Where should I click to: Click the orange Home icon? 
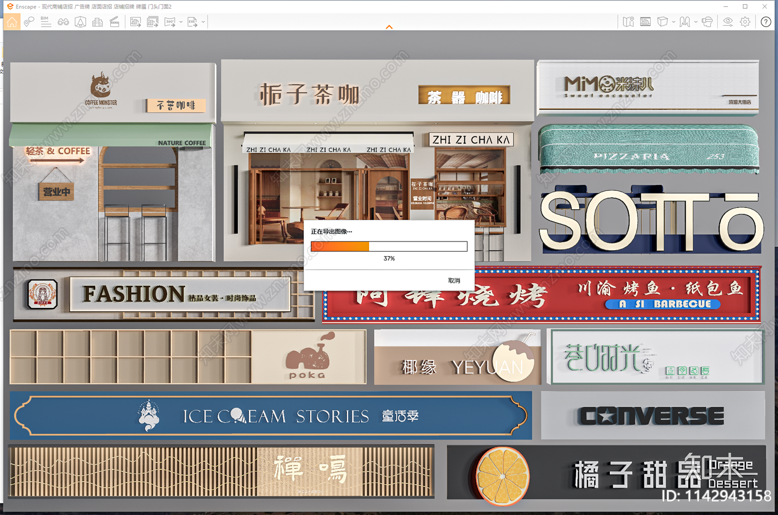(12, 22)
